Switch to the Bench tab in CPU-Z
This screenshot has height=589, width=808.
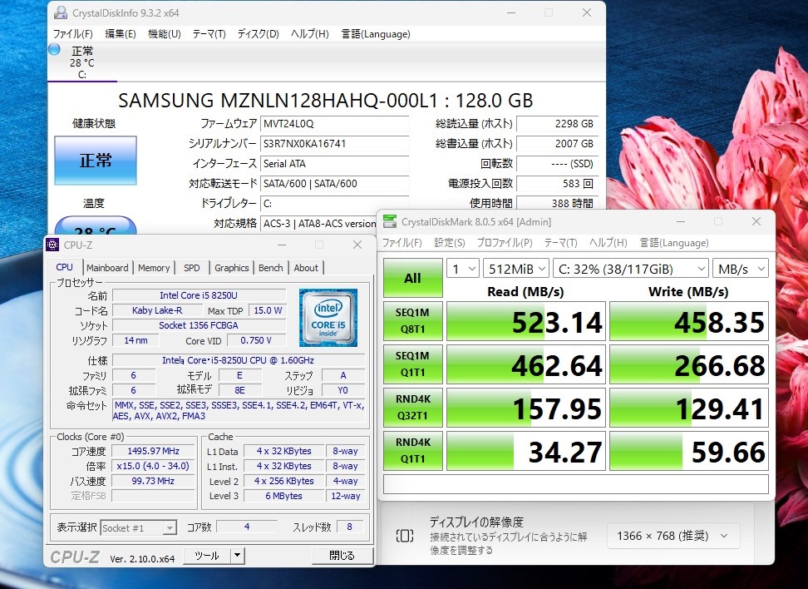(270, 268)
